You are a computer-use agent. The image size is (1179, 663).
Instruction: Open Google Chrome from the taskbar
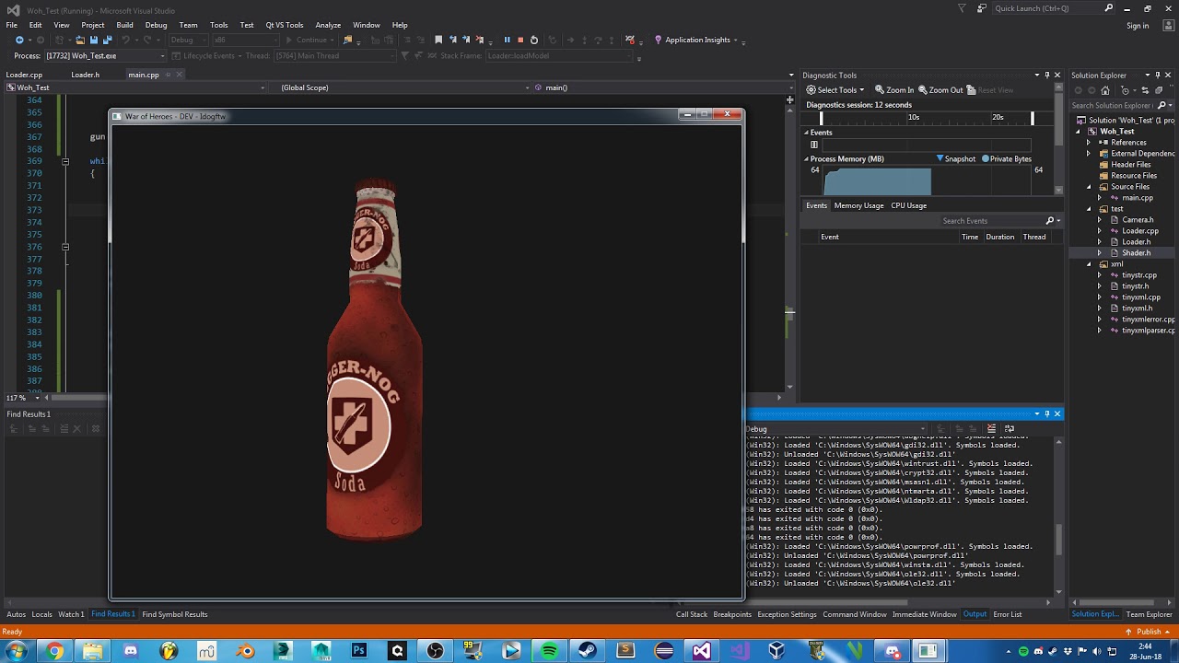tap(55, 651)
